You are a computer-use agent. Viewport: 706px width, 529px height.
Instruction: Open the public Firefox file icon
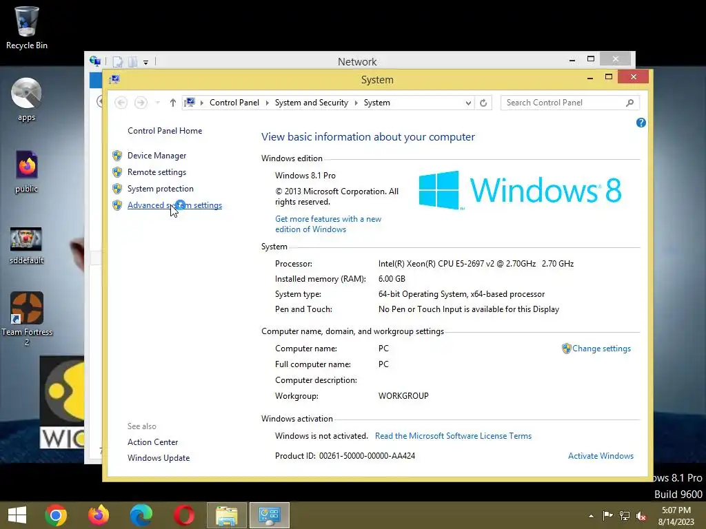coord(27,172)
